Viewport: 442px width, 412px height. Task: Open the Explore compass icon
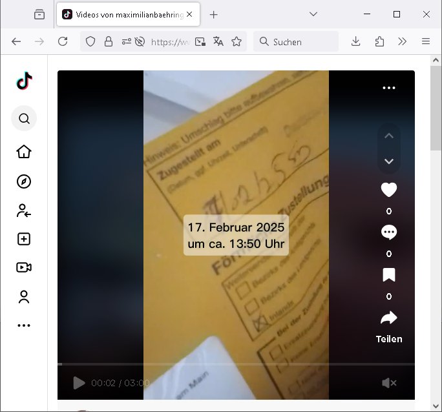click(x=24, y=181)
